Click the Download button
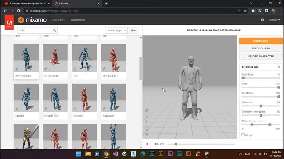 click(x=260, y=41)
